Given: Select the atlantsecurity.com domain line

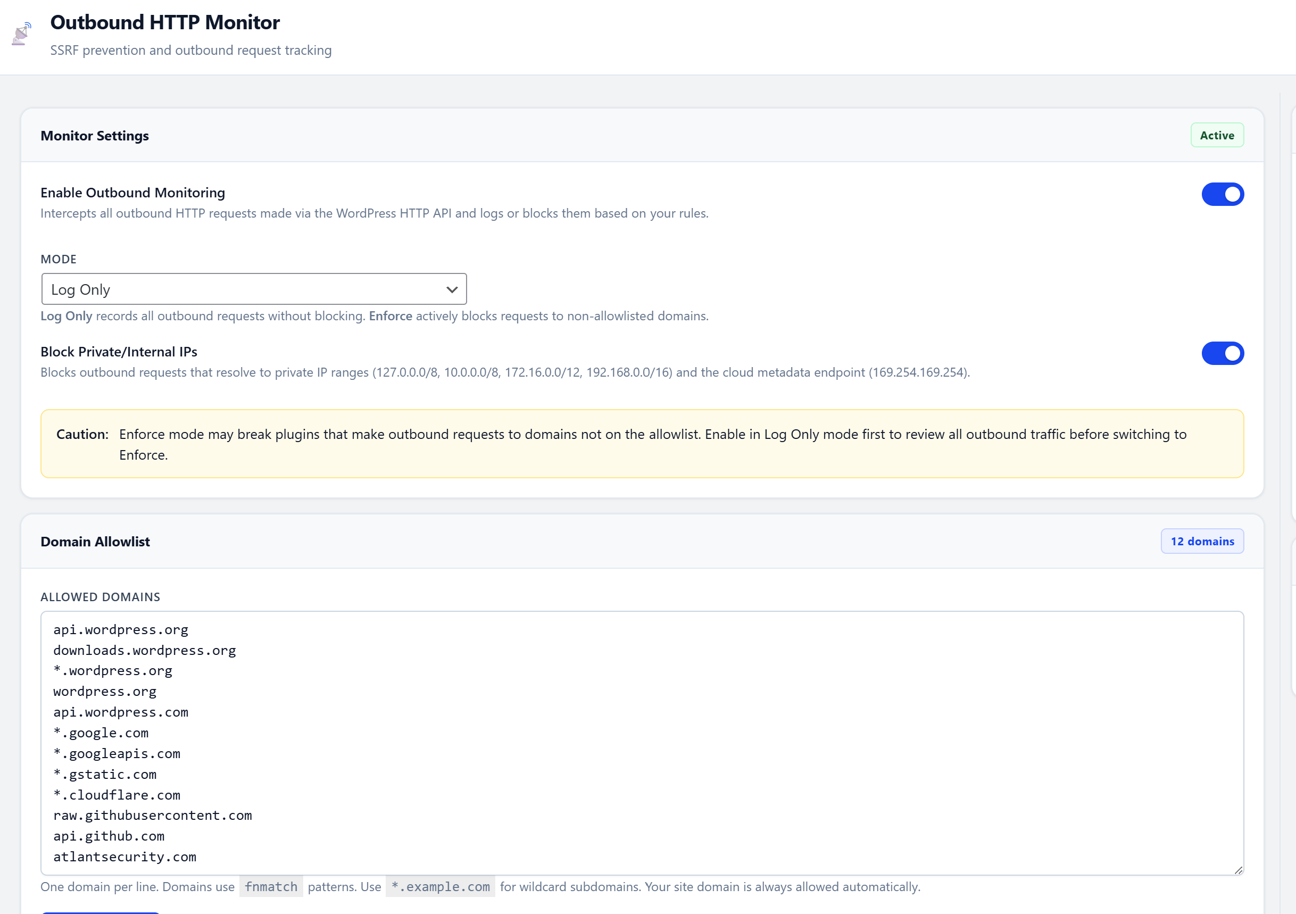Looking at the screenshot, I should [124, 857].
